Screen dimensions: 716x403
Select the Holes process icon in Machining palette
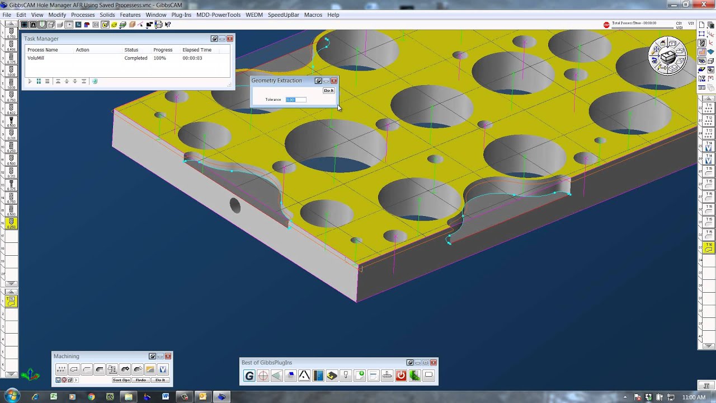click(x=61, y=369)
